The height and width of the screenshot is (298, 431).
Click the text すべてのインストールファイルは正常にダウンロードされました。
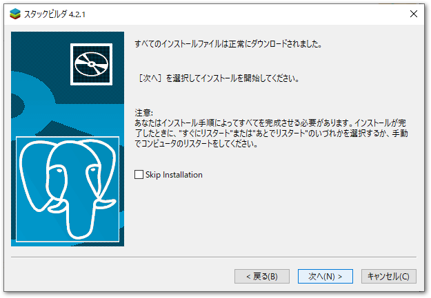click(228, 44)
